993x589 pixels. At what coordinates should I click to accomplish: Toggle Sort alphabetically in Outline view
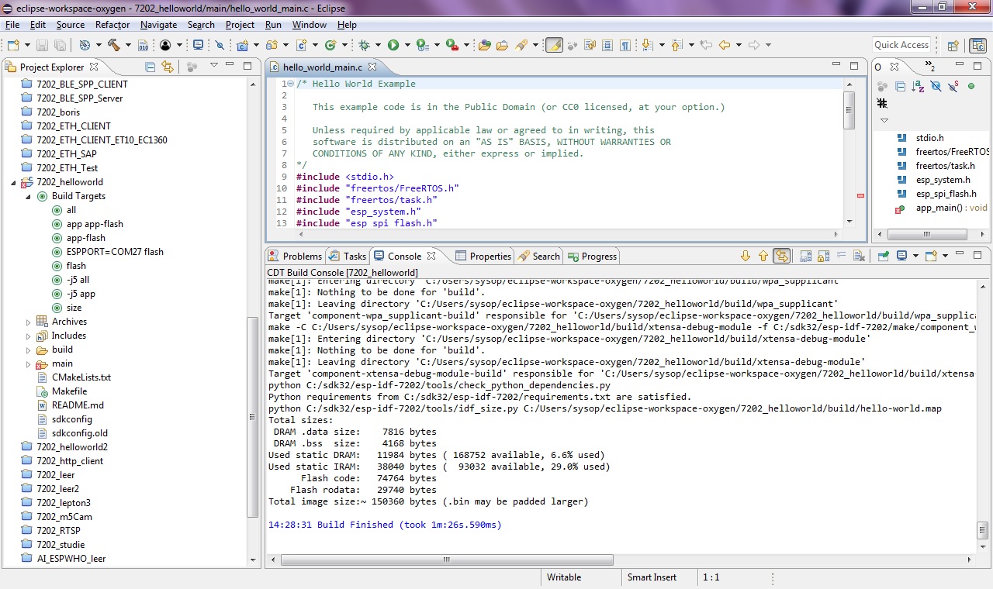(918, 87)
